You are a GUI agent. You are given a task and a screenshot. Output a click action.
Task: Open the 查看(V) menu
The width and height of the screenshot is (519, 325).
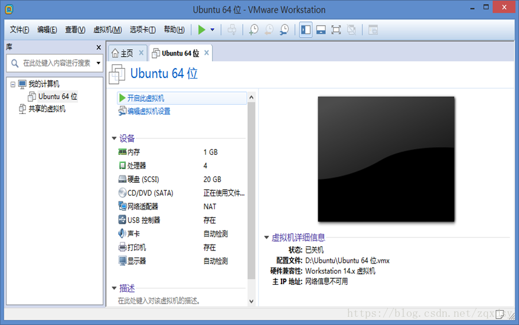pyautogui.click(x=75, y=30)
